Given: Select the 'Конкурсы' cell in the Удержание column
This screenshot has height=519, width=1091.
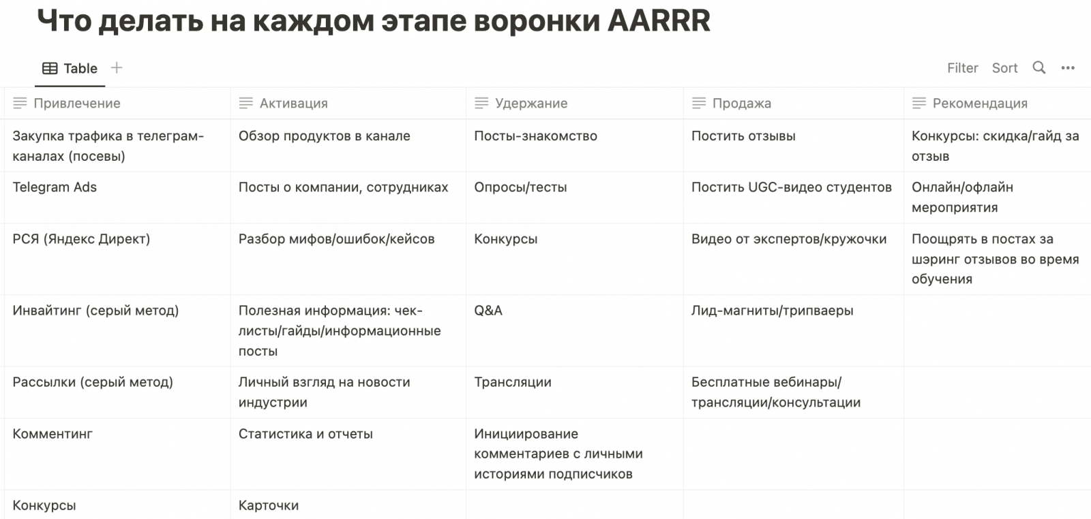Looking at the screenshot, I should point(575,259).
